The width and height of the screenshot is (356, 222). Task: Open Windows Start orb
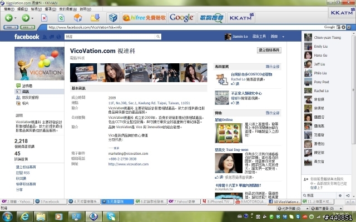tap(7, 217)
